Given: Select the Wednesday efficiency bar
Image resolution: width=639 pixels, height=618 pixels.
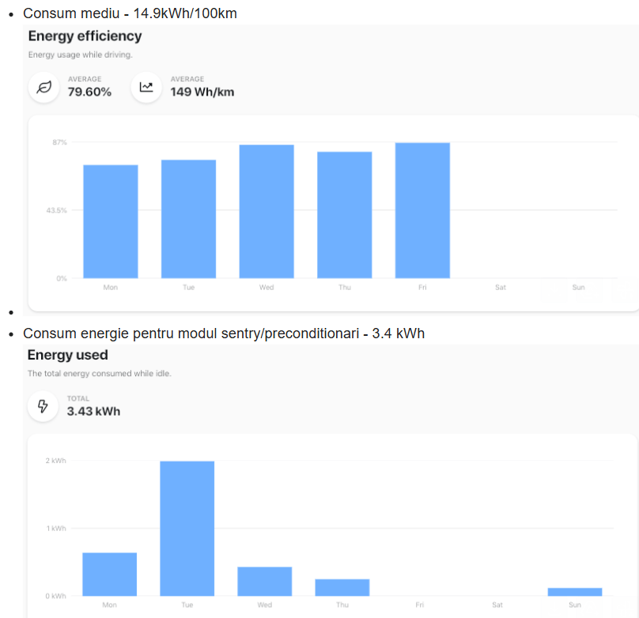Looking at the screenshot, I should [267, 211].
